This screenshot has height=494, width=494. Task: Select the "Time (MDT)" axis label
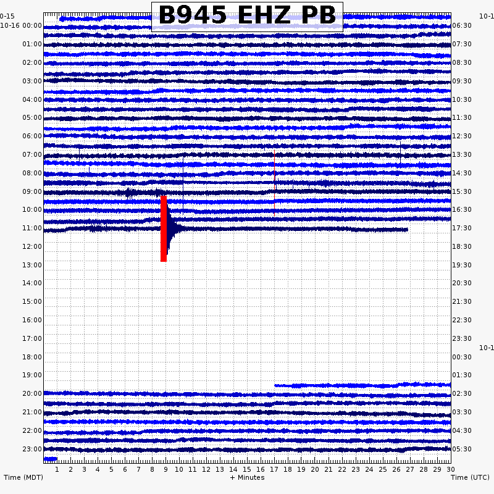click(x=23, y=477)
